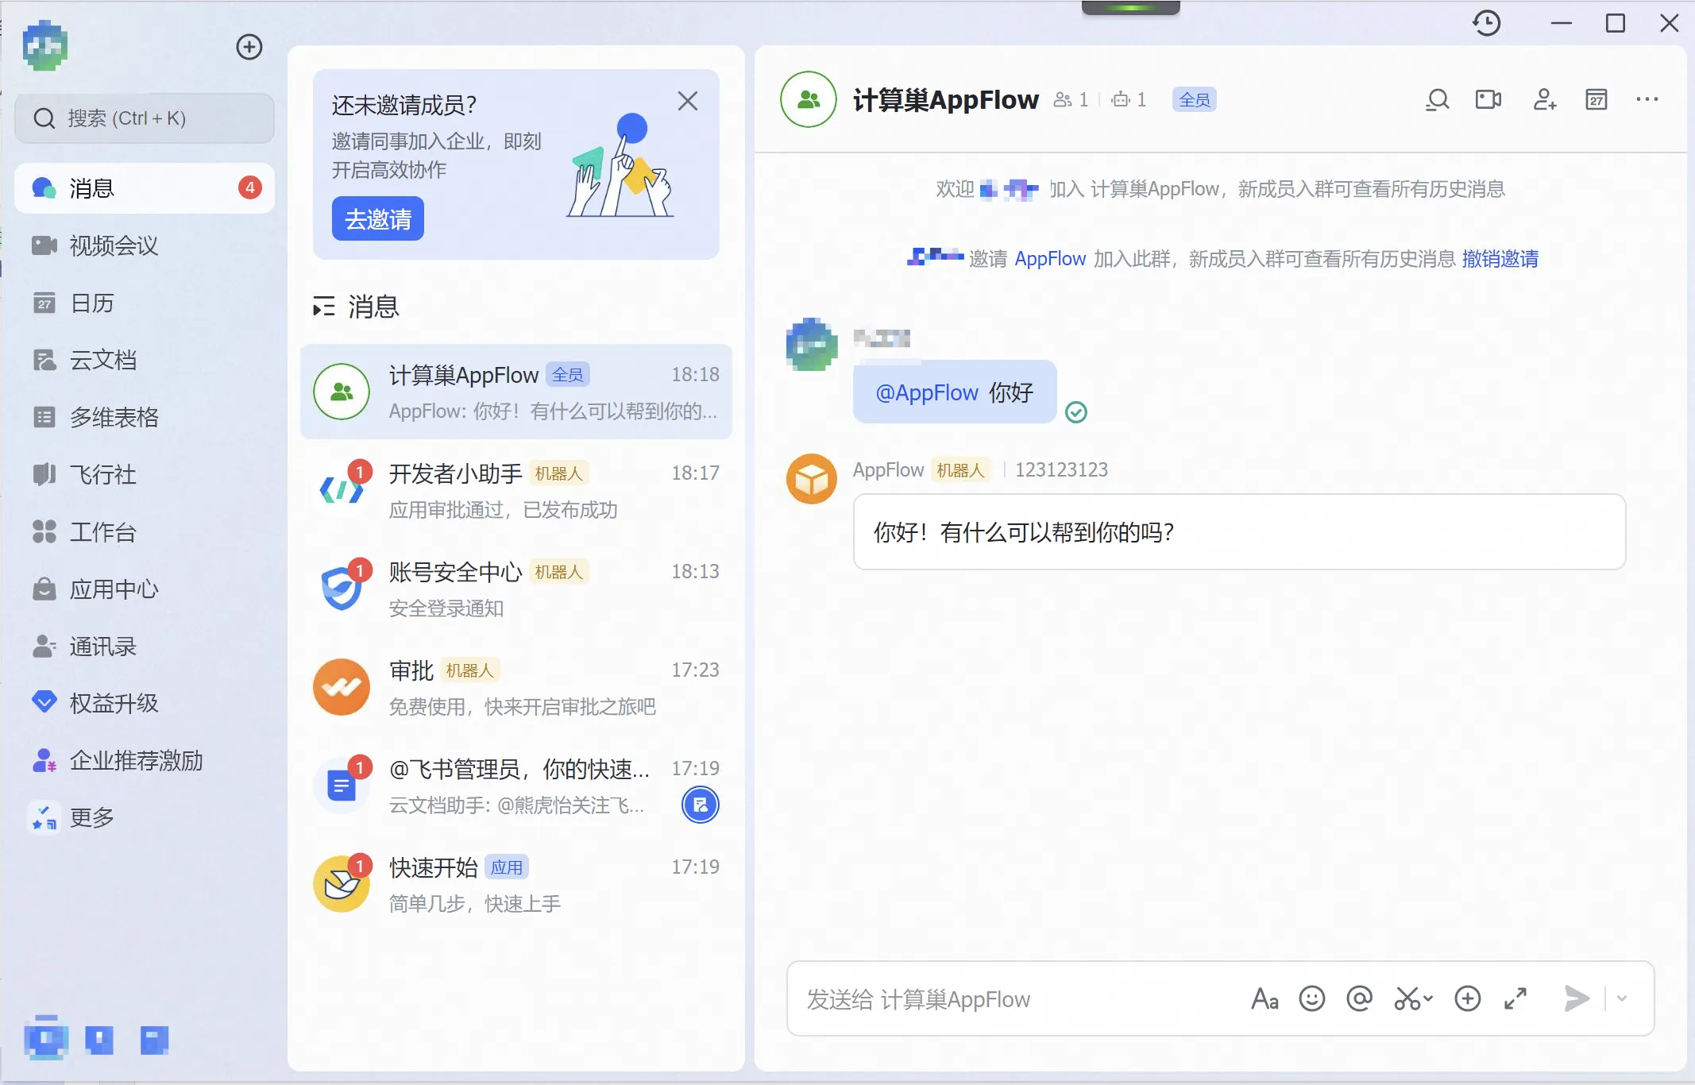This screenshot has height=1085, width=1695.
Task: Open history clock icon in title bar
Action: pos(1486,23)
